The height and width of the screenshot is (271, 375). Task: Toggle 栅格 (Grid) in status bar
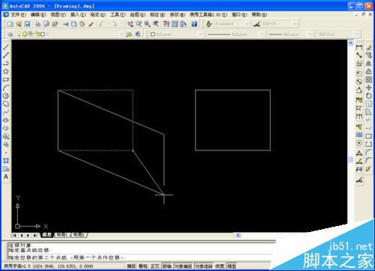[143, 266]
